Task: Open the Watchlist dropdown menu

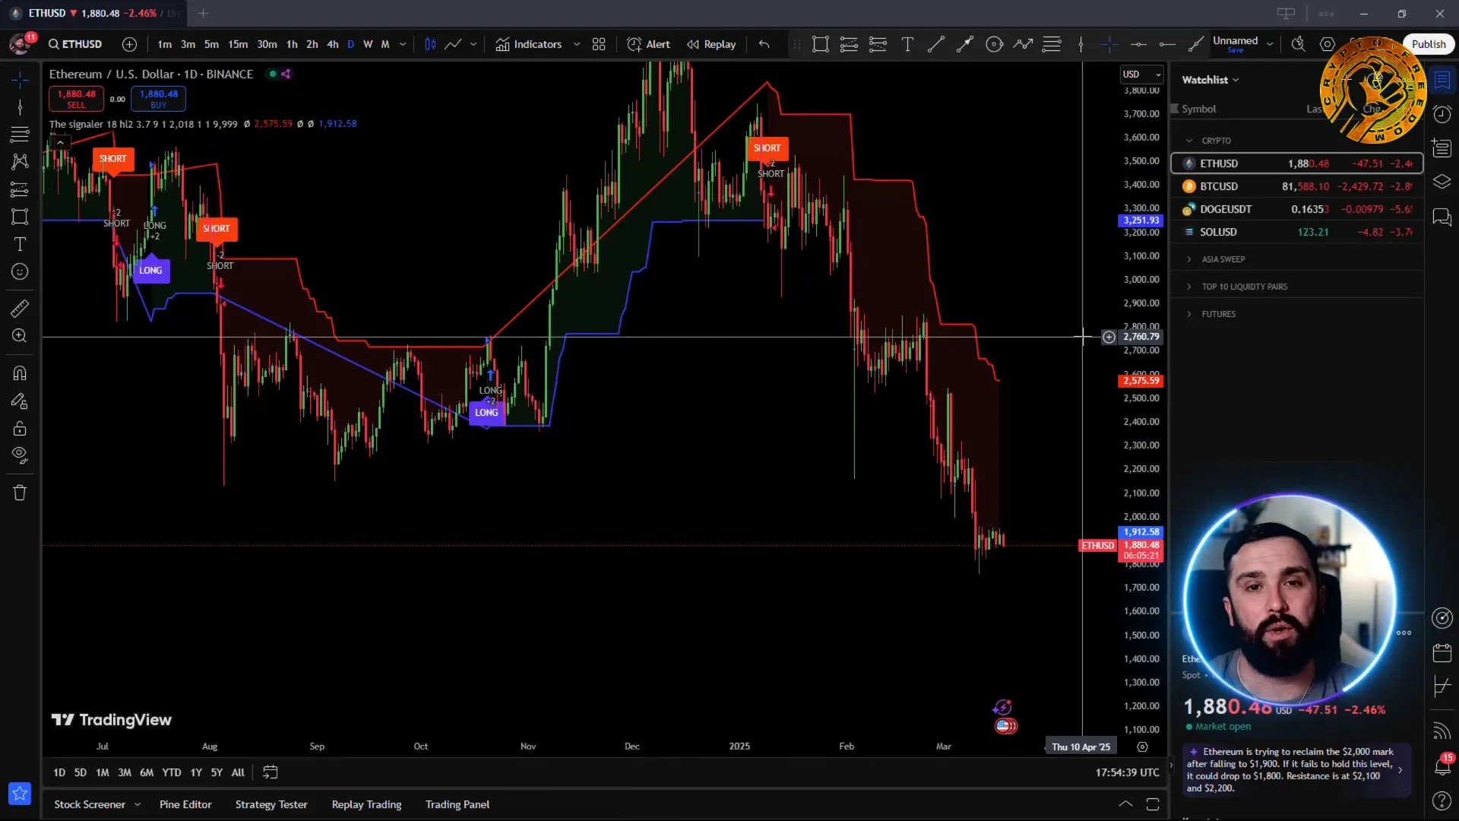Action: (x=1210, y=80)
